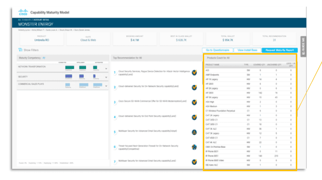Click the Competitive badge icon for recommendation 6
The image size is (322, 180).
click(x=194, y=147)
